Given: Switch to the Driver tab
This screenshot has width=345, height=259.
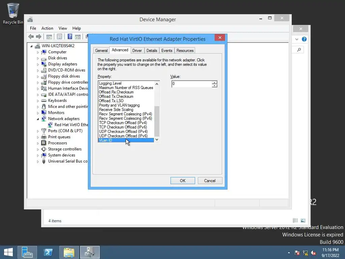Looking at the screenshot, I should 137,51.
